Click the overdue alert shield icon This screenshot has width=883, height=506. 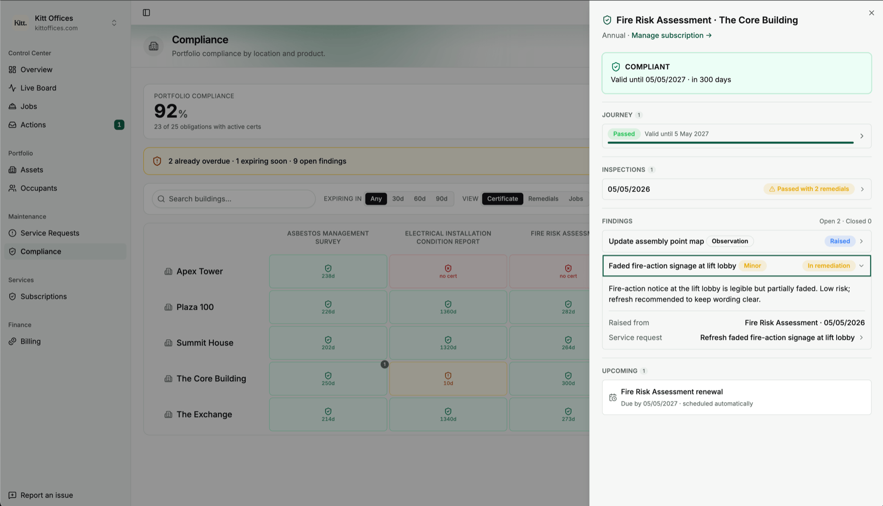[157, 161]
